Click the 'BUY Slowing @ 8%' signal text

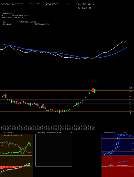point(42,24)
